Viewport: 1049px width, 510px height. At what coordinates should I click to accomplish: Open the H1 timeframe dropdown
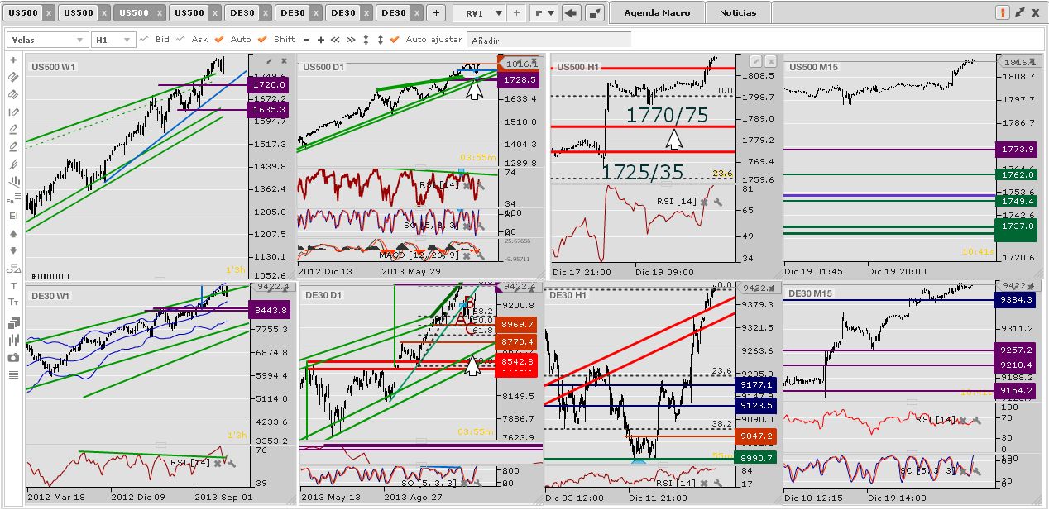pos(113,40)
